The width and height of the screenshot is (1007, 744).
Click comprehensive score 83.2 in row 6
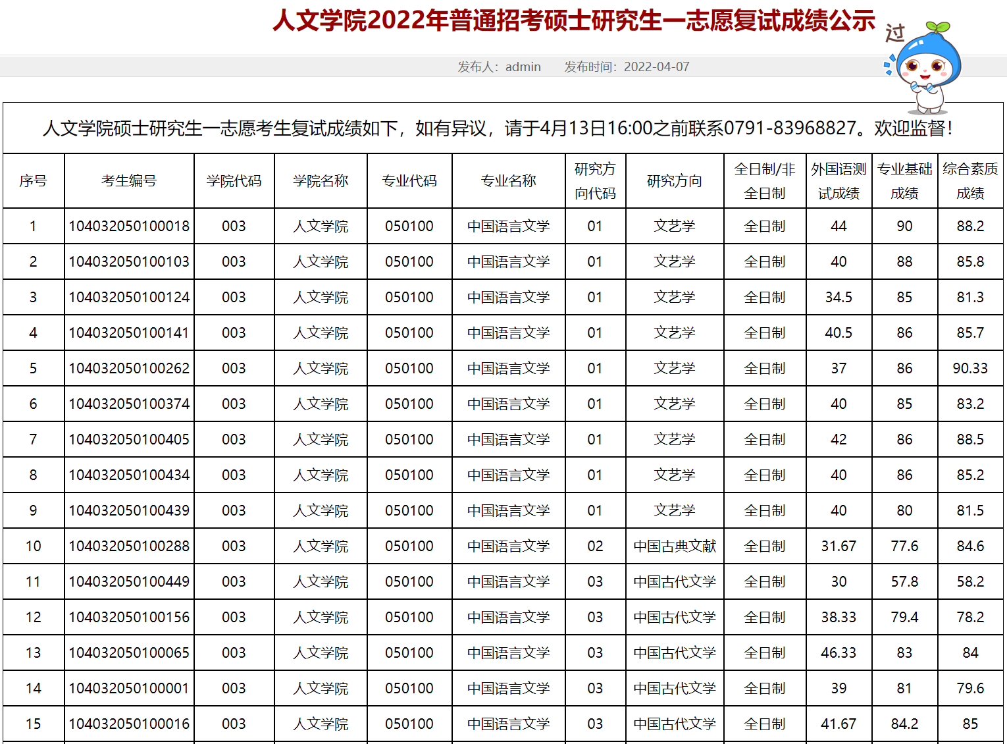click(x=971, y=404)
